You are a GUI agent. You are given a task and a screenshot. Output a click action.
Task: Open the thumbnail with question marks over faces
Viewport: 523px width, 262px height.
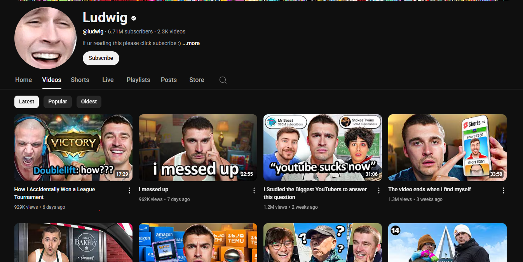pyautogui.click(x=323, y=243)
